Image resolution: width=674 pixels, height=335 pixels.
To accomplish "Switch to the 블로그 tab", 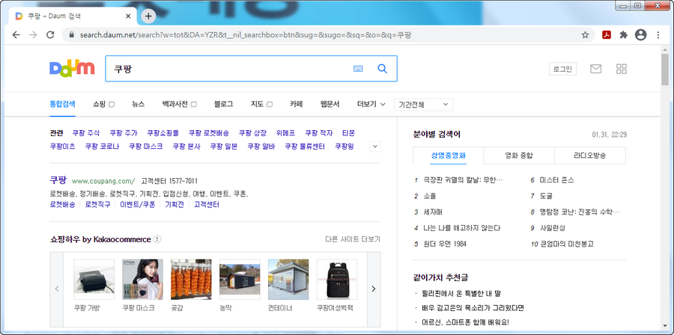I will pos(223,104).
